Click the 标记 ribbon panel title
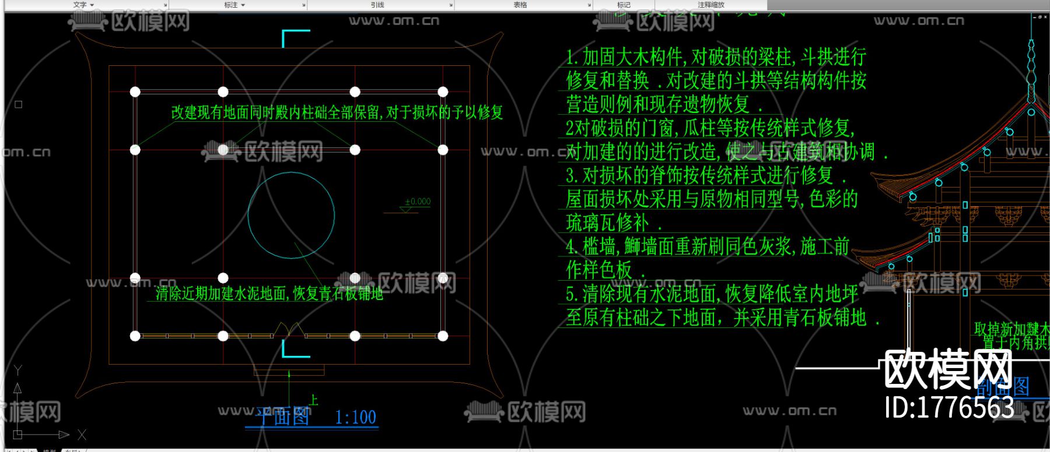Viewport: 1050px width, 452px height. point(624,5)
